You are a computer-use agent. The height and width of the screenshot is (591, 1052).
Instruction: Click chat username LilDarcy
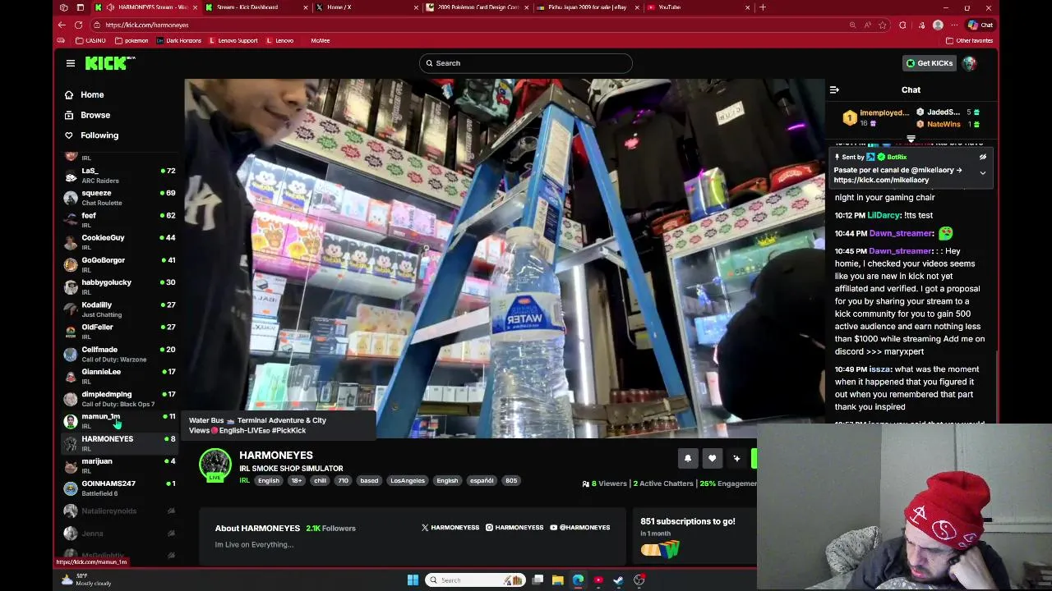point(884,215)
